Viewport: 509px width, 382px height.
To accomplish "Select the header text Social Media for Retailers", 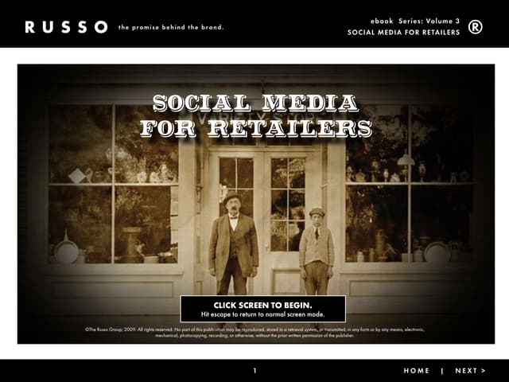I will 403,33.
